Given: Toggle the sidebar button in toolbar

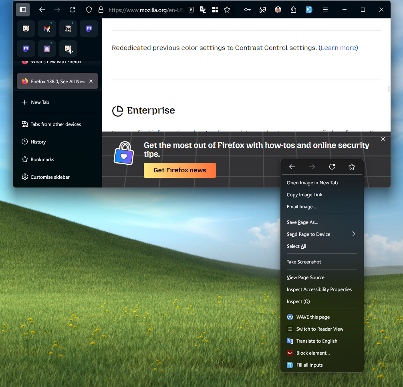Looking at the screenshot, I should [x=23, y=10].
